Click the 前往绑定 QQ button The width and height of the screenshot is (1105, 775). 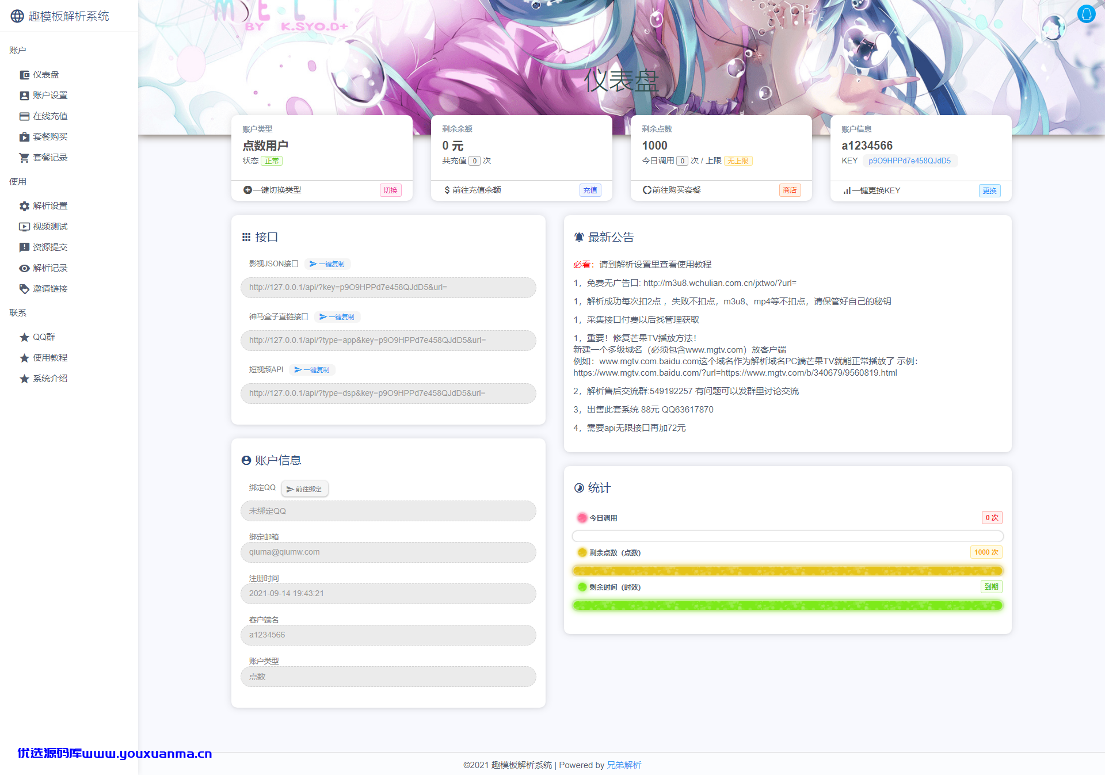pyautogui.click(x=304, y=489)
